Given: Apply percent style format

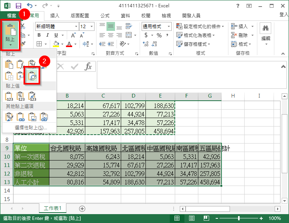Looking at the screenshot, I should tap(159, 35).
